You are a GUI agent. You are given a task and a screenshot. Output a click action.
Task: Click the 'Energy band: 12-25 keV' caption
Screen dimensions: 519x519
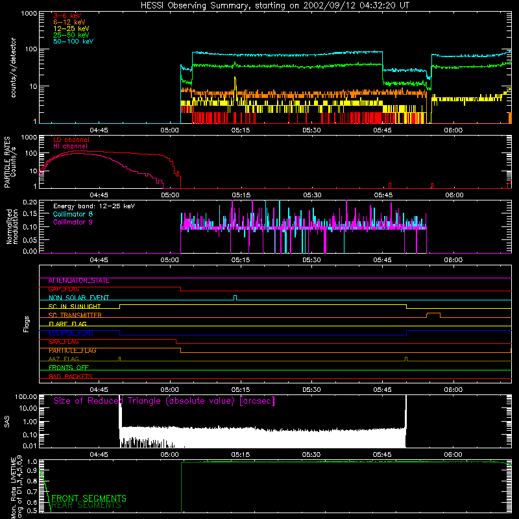pyautogui.click(x=94, y=206)
